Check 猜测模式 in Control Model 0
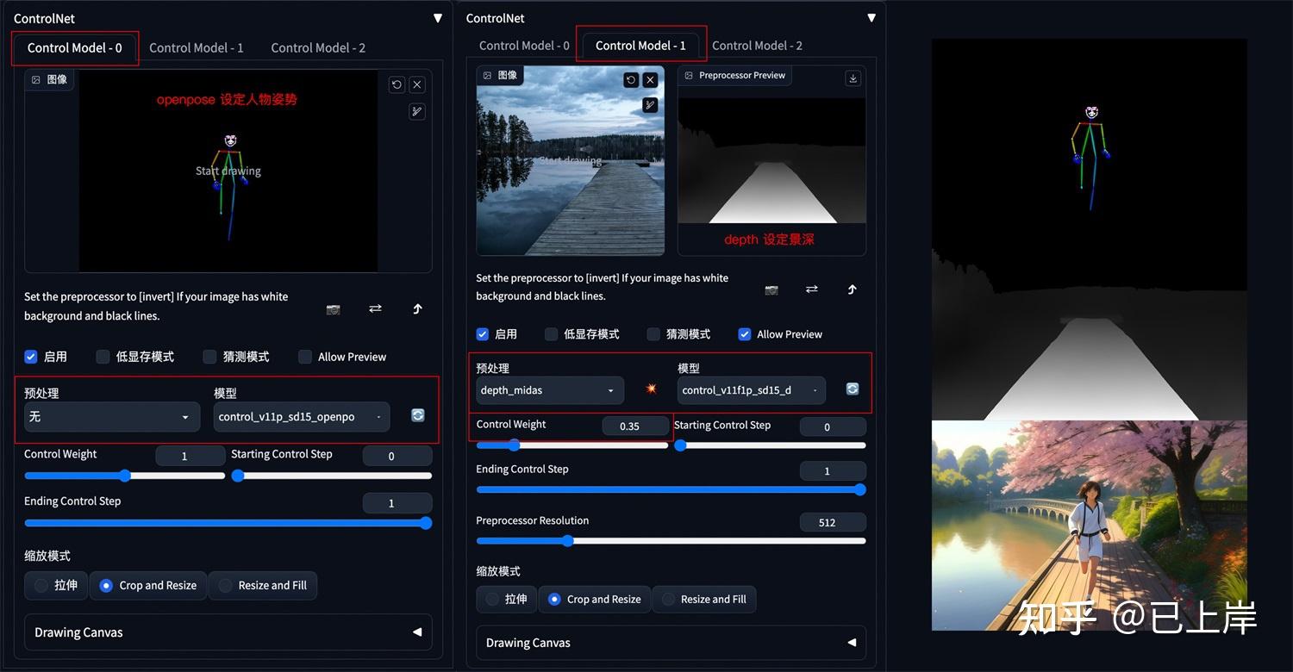The image size is (1293, 672). coord(209,356)
